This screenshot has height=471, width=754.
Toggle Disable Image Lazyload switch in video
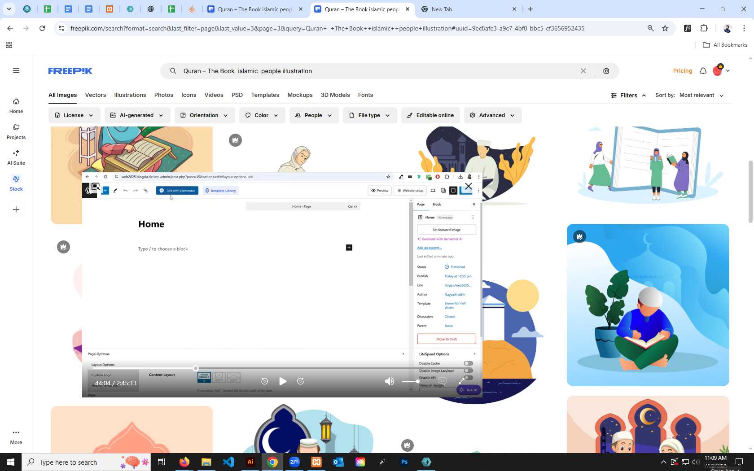coord(468,371)
